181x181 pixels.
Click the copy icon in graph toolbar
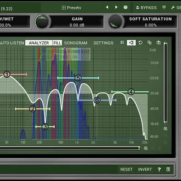coord(149,43)
